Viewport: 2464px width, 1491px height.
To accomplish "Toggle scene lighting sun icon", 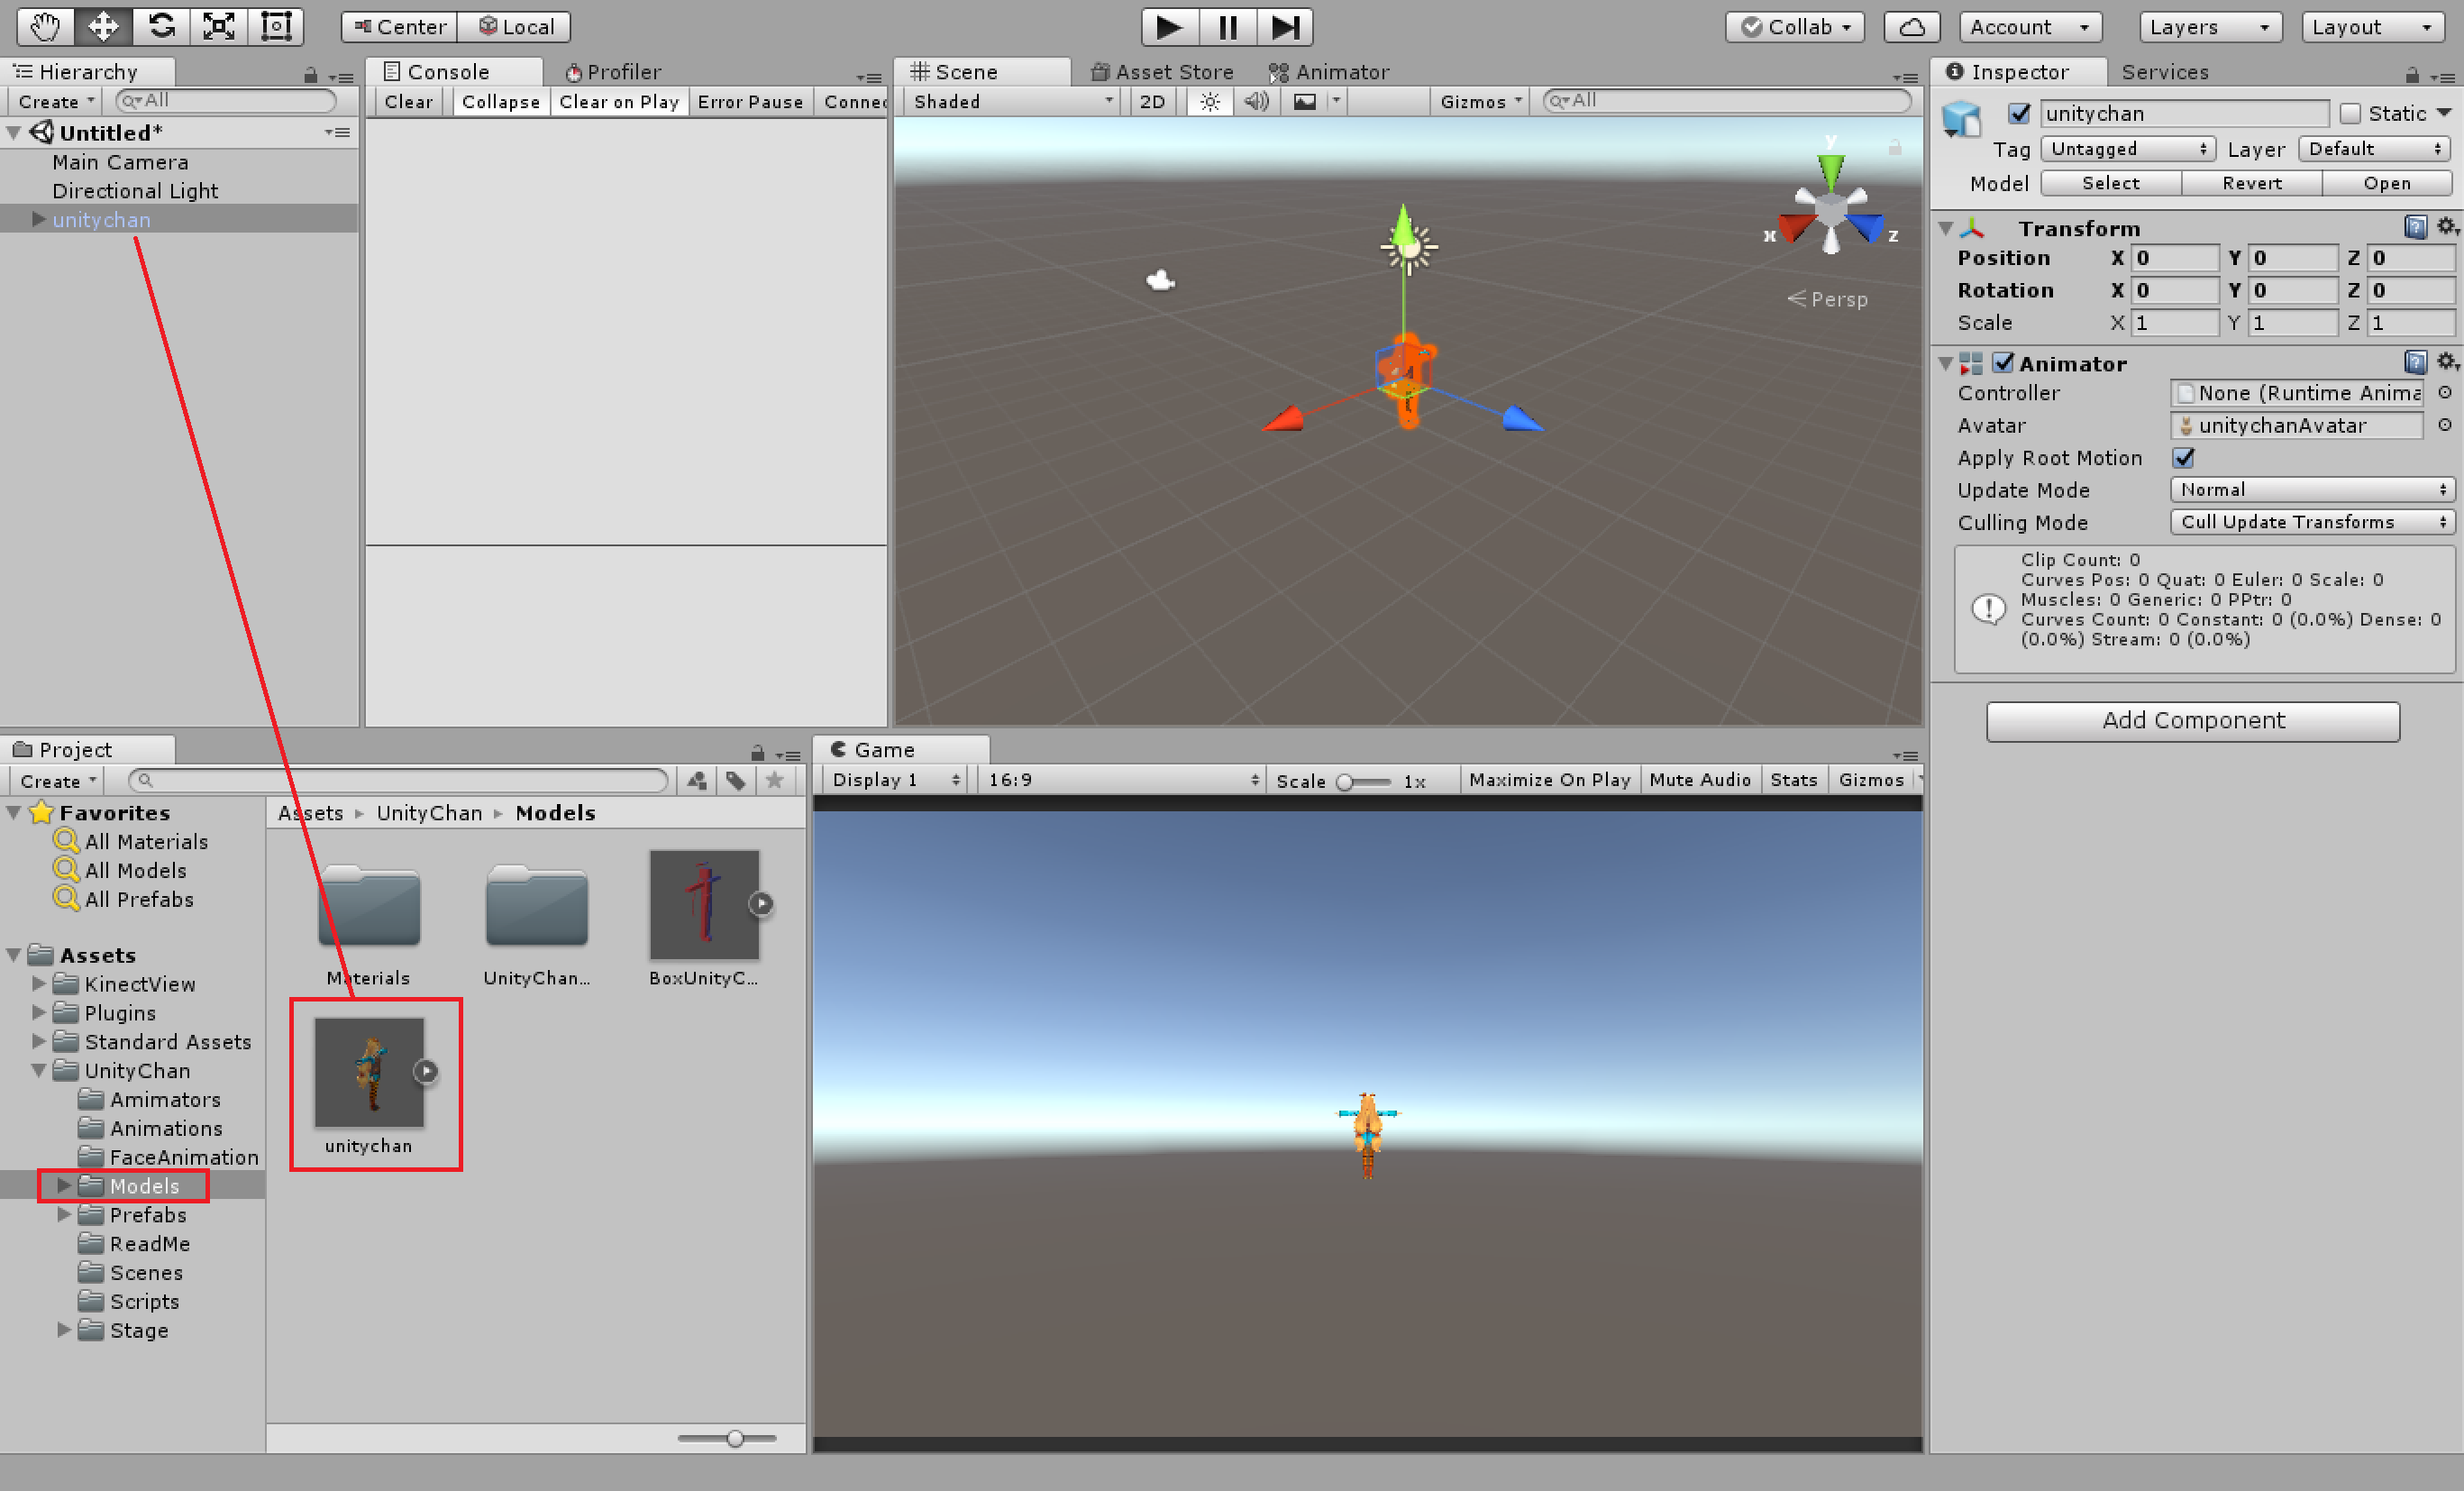I will (x=1209, y=101).
